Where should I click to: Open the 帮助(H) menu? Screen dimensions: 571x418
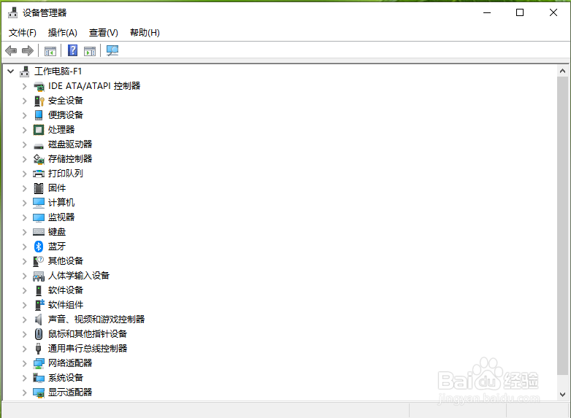pyautogui.click(x=145, y=33)
